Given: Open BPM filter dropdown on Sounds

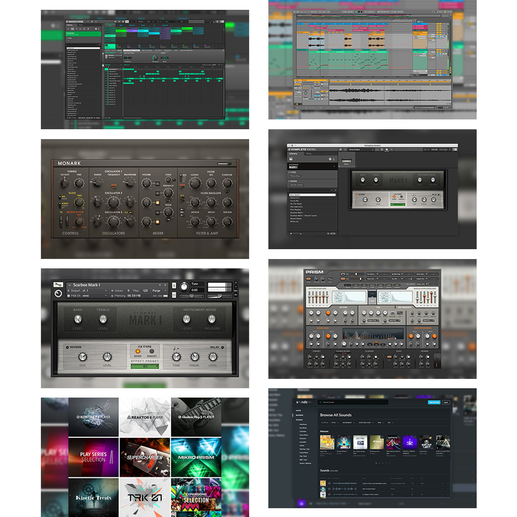Looking at the screenshot, I should click(380, 422).
